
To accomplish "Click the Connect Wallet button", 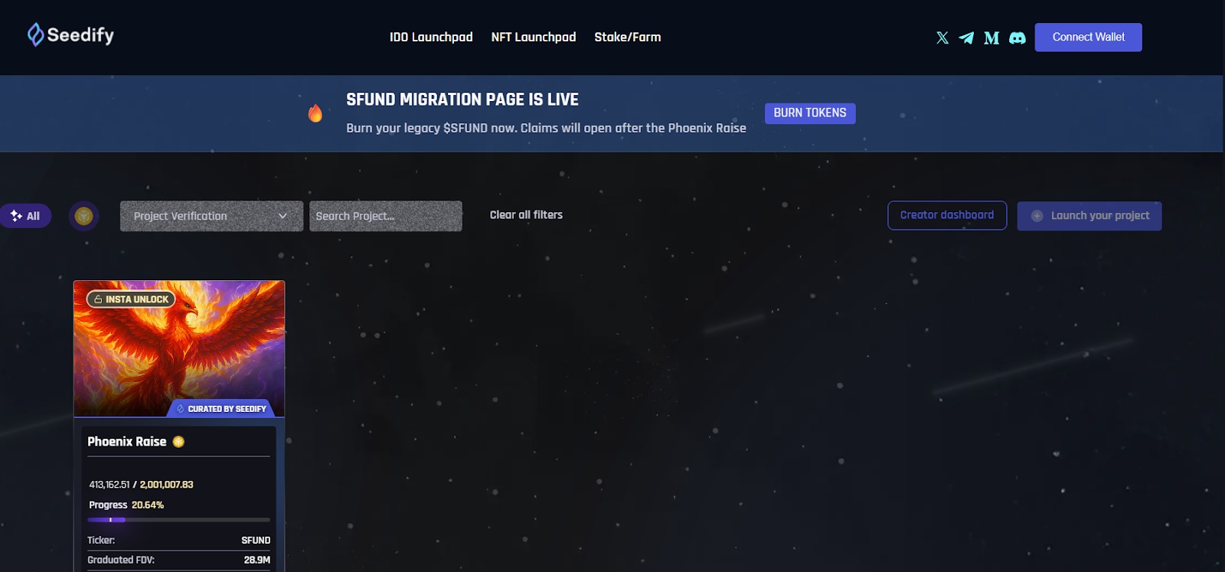I will coord(1088,38).
